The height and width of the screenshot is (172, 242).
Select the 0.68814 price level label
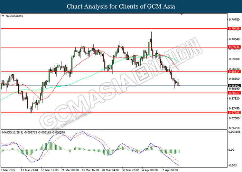point(234,72)
